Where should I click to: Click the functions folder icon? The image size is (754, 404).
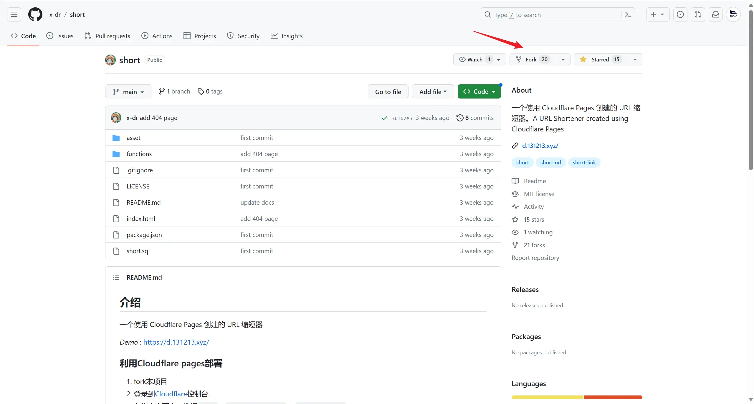coord(116,154)
